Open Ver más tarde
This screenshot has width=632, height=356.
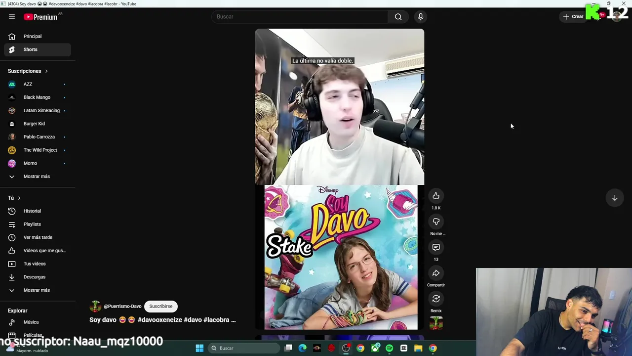38,237
